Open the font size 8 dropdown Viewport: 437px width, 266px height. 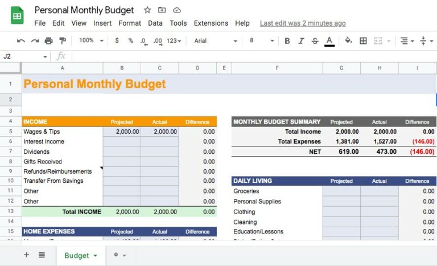pos(262,41)
